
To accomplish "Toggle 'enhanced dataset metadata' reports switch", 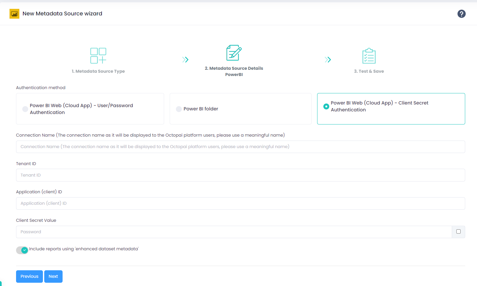I will pos(22,250).
